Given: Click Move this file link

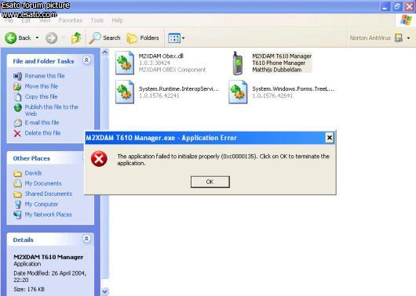Looking at the screenshot, I should pos(41,86).
